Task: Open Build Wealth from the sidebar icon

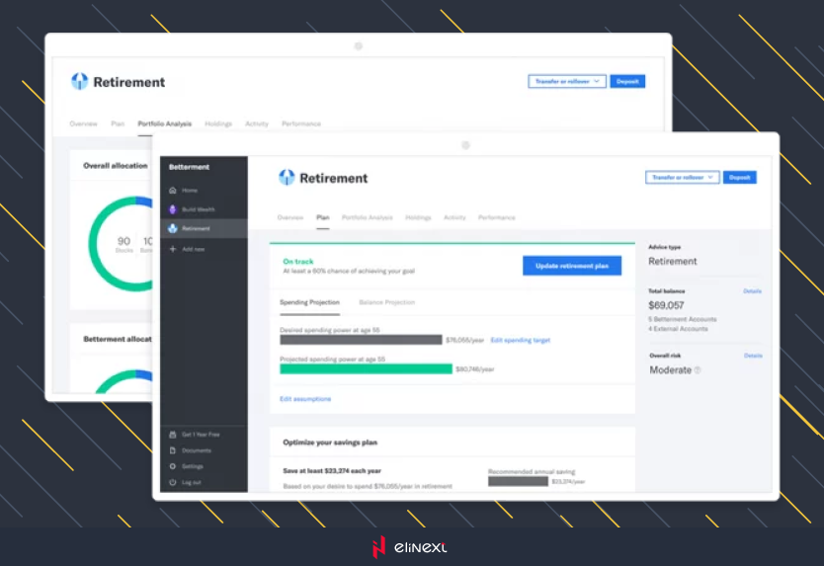Action: tap(173, 209)
